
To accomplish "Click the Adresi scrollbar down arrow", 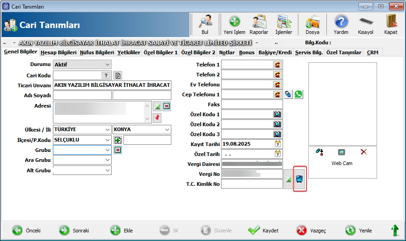I will [x=147, y=119].
